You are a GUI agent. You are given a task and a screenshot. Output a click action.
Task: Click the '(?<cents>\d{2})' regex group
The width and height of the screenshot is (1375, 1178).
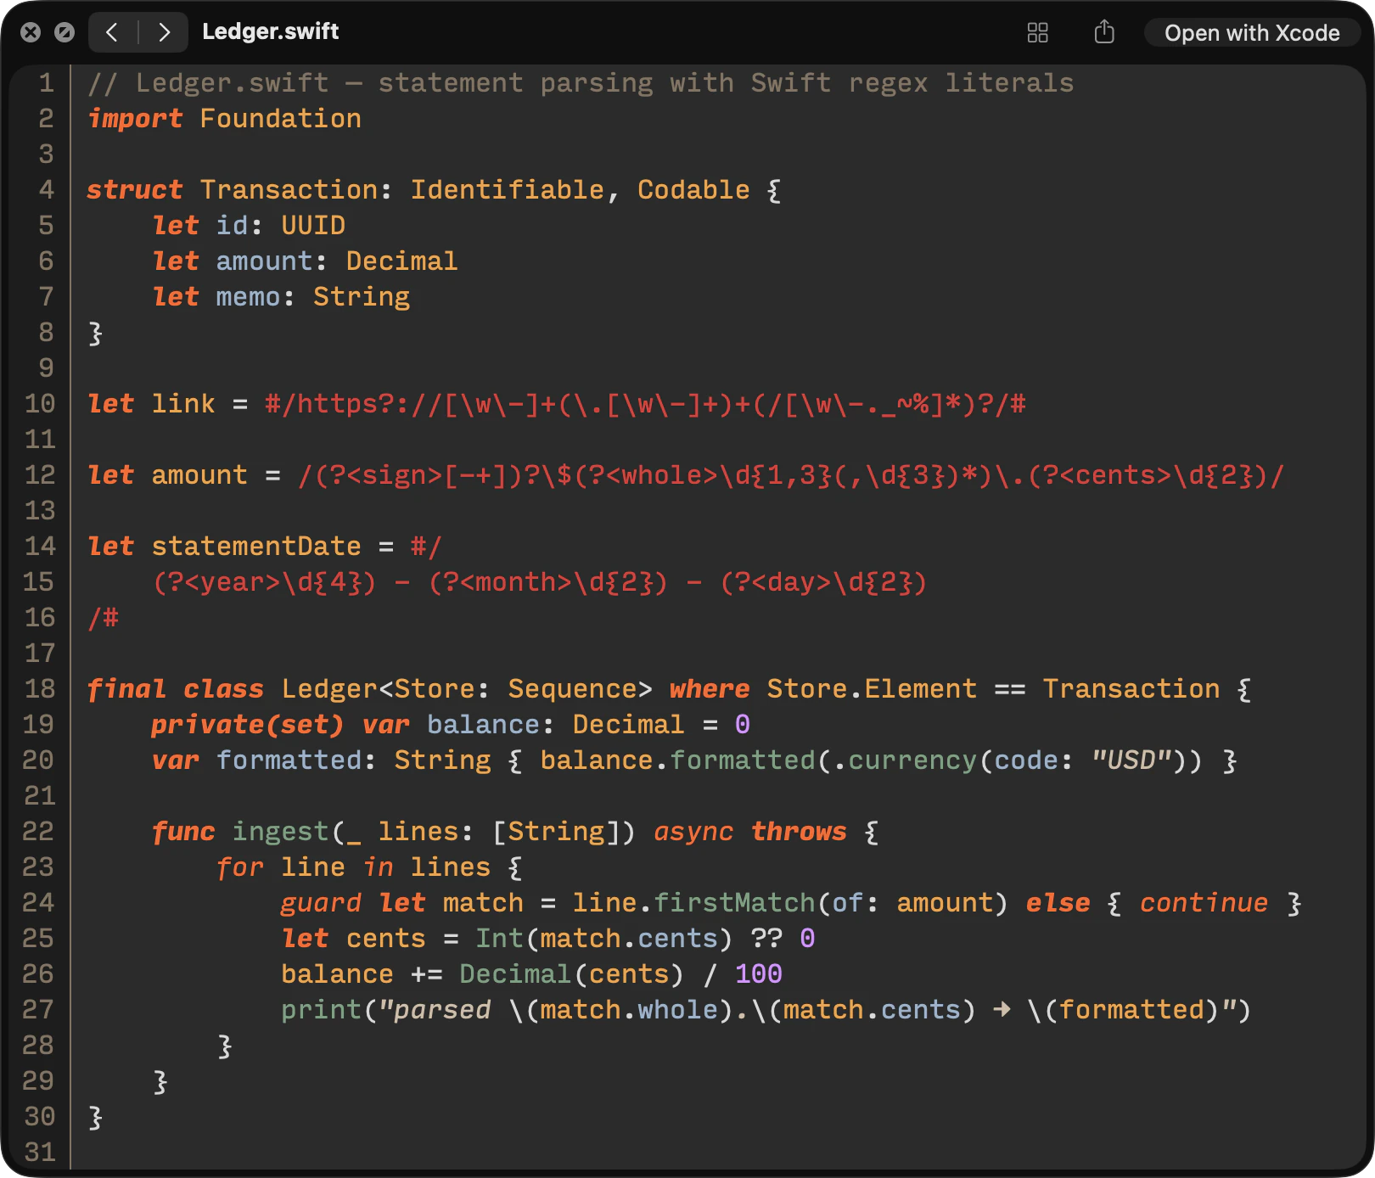click(x=1148, y=475)
